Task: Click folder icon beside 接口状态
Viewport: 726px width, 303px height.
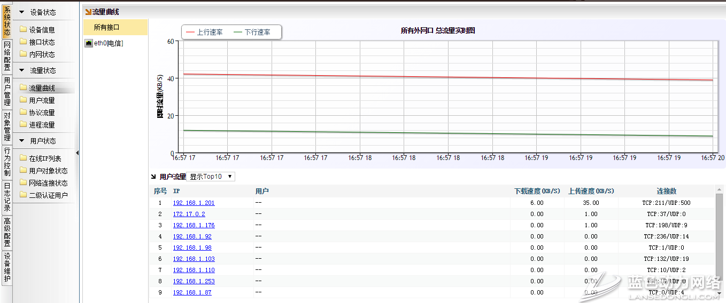Action: (x=23, y=42)
